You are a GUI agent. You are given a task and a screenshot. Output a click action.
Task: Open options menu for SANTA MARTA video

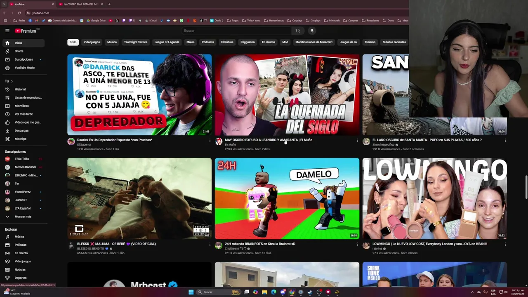(x=505, y=140)
